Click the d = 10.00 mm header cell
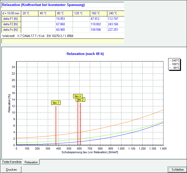This screenshot has height=173, width=187. point(11,13)
